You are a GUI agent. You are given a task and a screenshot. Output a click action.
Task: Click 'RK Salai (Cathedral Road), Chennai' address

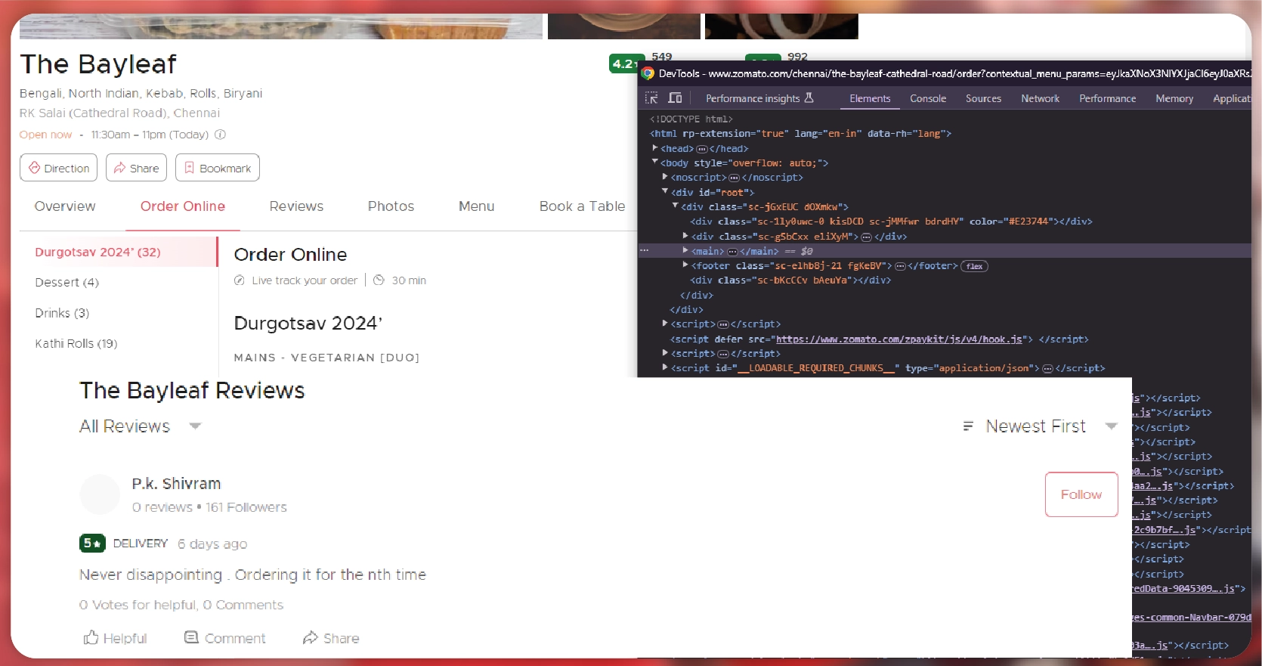point(119,113)
